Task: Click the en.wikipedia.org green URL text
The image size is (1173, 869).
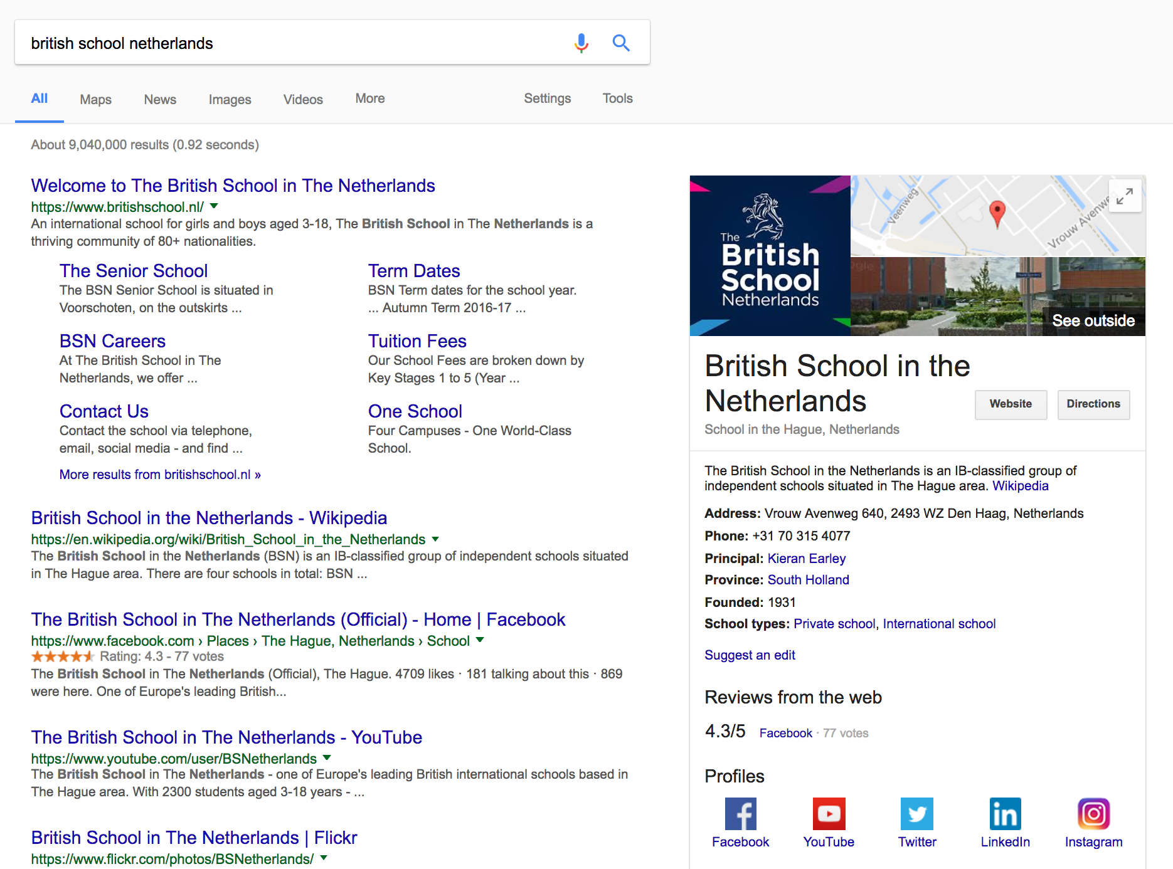Action: point(228,539)
